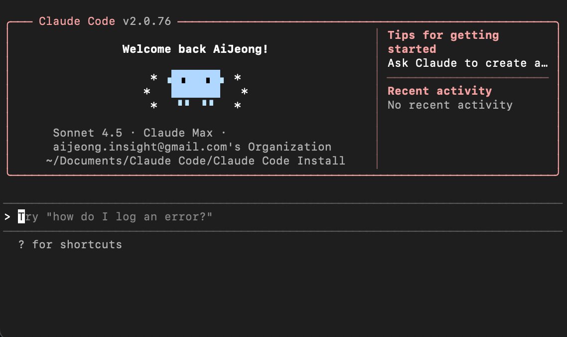
Task: Click the lower-right asterisk below the mascot
Action: pyautogui.click(x=238, y=106)
